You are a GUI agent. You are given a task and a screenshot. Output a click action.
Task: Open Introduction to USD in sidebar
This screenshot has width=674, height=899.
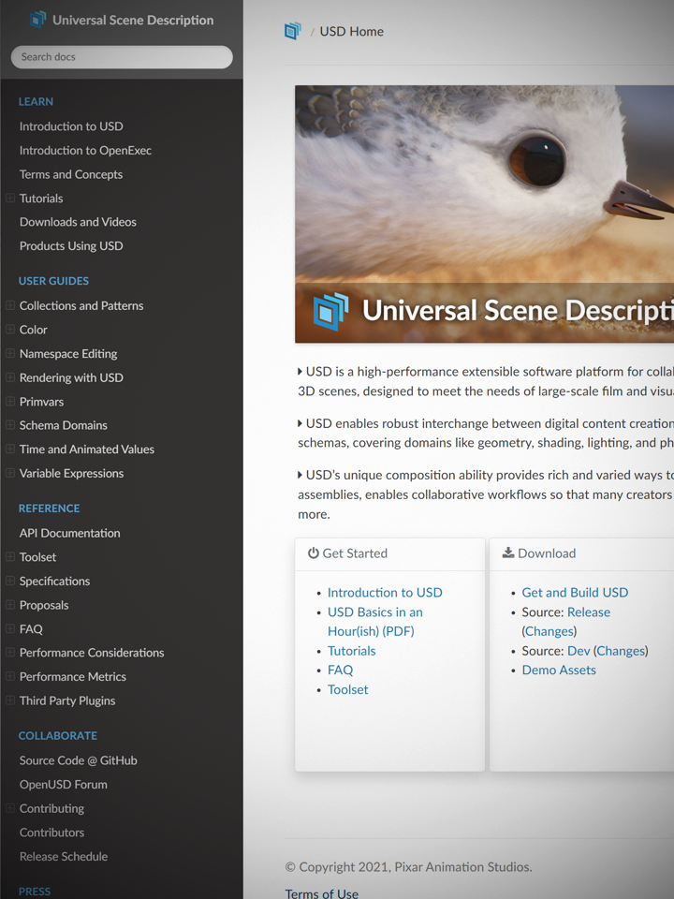point(71,126)
